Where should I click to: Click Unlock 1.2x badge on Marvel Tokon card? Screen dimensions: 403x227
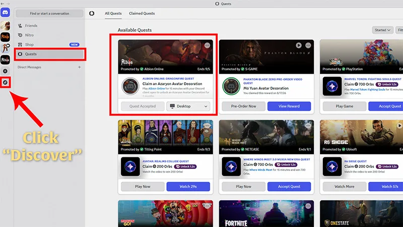click(x=387, y=84)
